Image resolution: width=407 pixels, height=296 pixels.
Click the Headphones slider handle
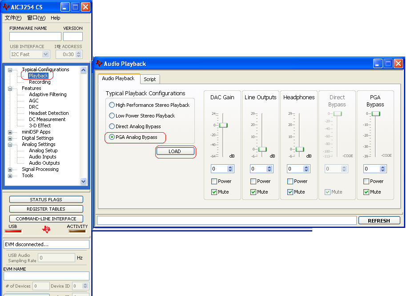pyautogui.click(x=300, y=149)
